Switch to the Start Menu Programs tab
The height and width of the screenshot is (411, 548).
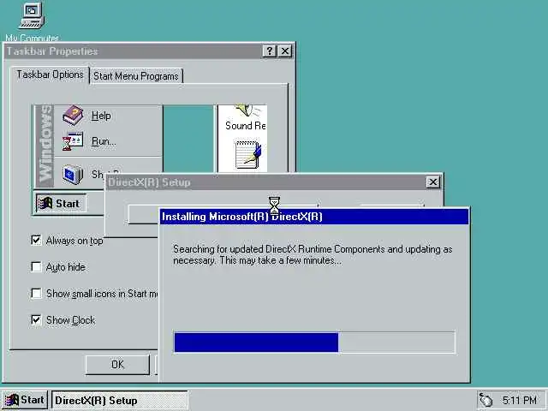(136, 76)
